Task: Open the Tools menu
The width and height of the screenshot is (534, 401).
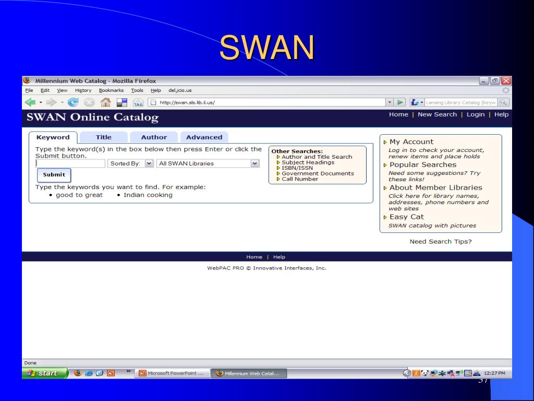Action: coord(137,90)
